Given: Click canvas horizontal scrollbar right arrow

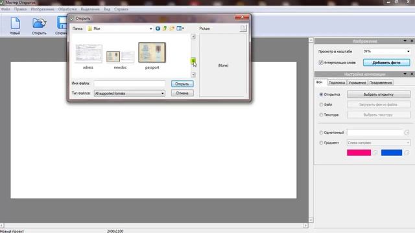Looking at the screenshot, I should tap(305, 225).
